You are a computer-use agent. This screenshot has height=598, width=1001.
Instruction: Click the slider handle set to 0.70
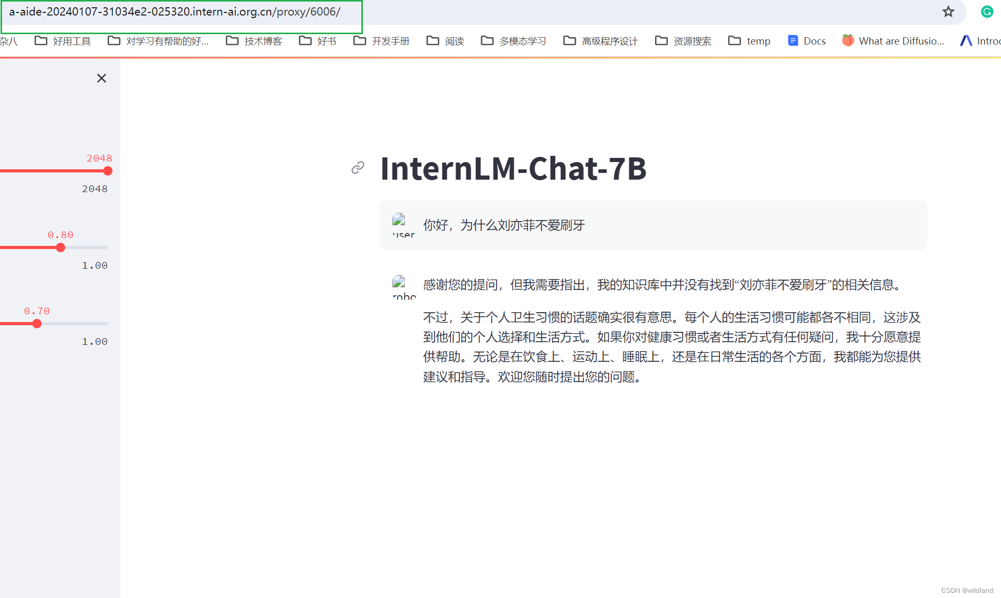coord(37,324)
